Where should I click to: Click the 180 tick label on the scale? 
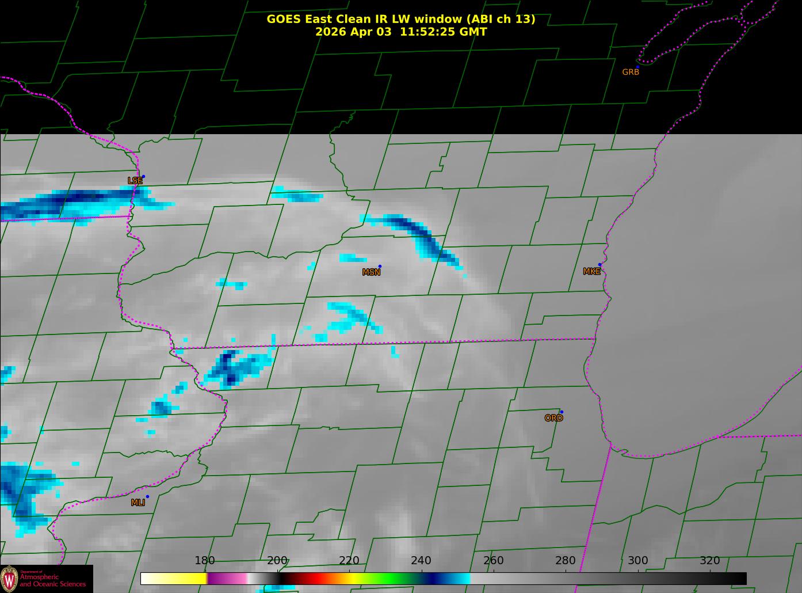pos(204,561)
